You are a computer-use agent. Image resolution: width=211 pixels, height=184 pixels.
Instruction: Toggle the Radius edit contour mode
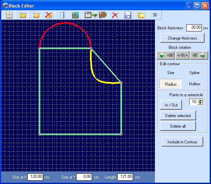[x=171, y=84]
